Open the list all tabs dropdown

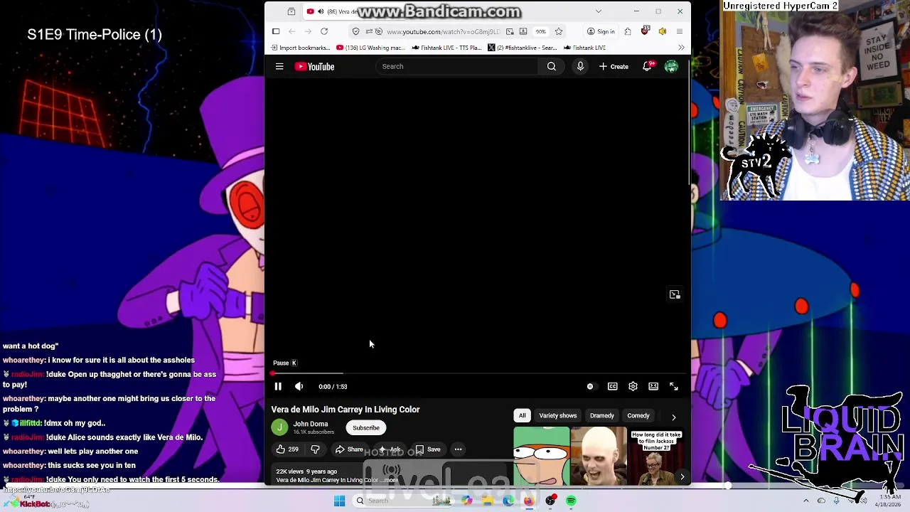tap(599, 11)
